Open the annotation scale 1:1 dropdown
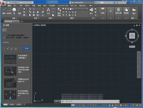Viewport: 143px width, 108px height. [x=117, y=105]
